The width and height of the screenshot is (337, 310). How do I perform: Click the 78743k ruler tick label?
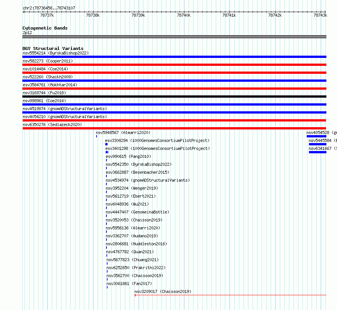point(320,15)
